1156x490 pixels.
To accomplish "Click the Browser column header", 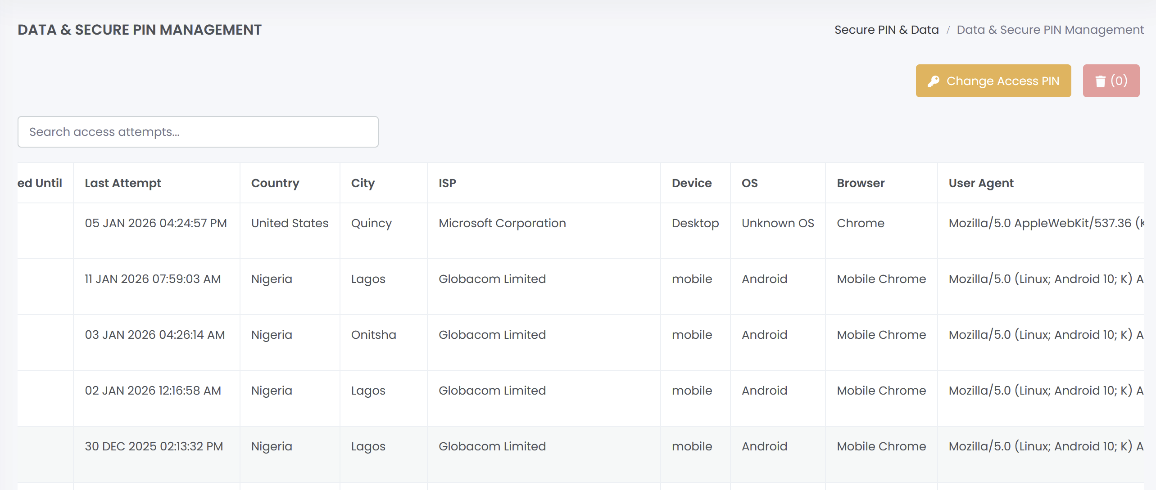I will click(x=860, y=183).
